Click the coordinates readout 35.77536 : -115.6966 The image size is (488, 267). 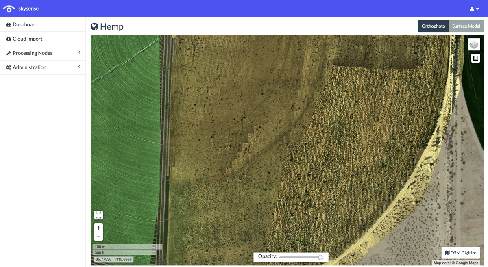coord(113,259)
